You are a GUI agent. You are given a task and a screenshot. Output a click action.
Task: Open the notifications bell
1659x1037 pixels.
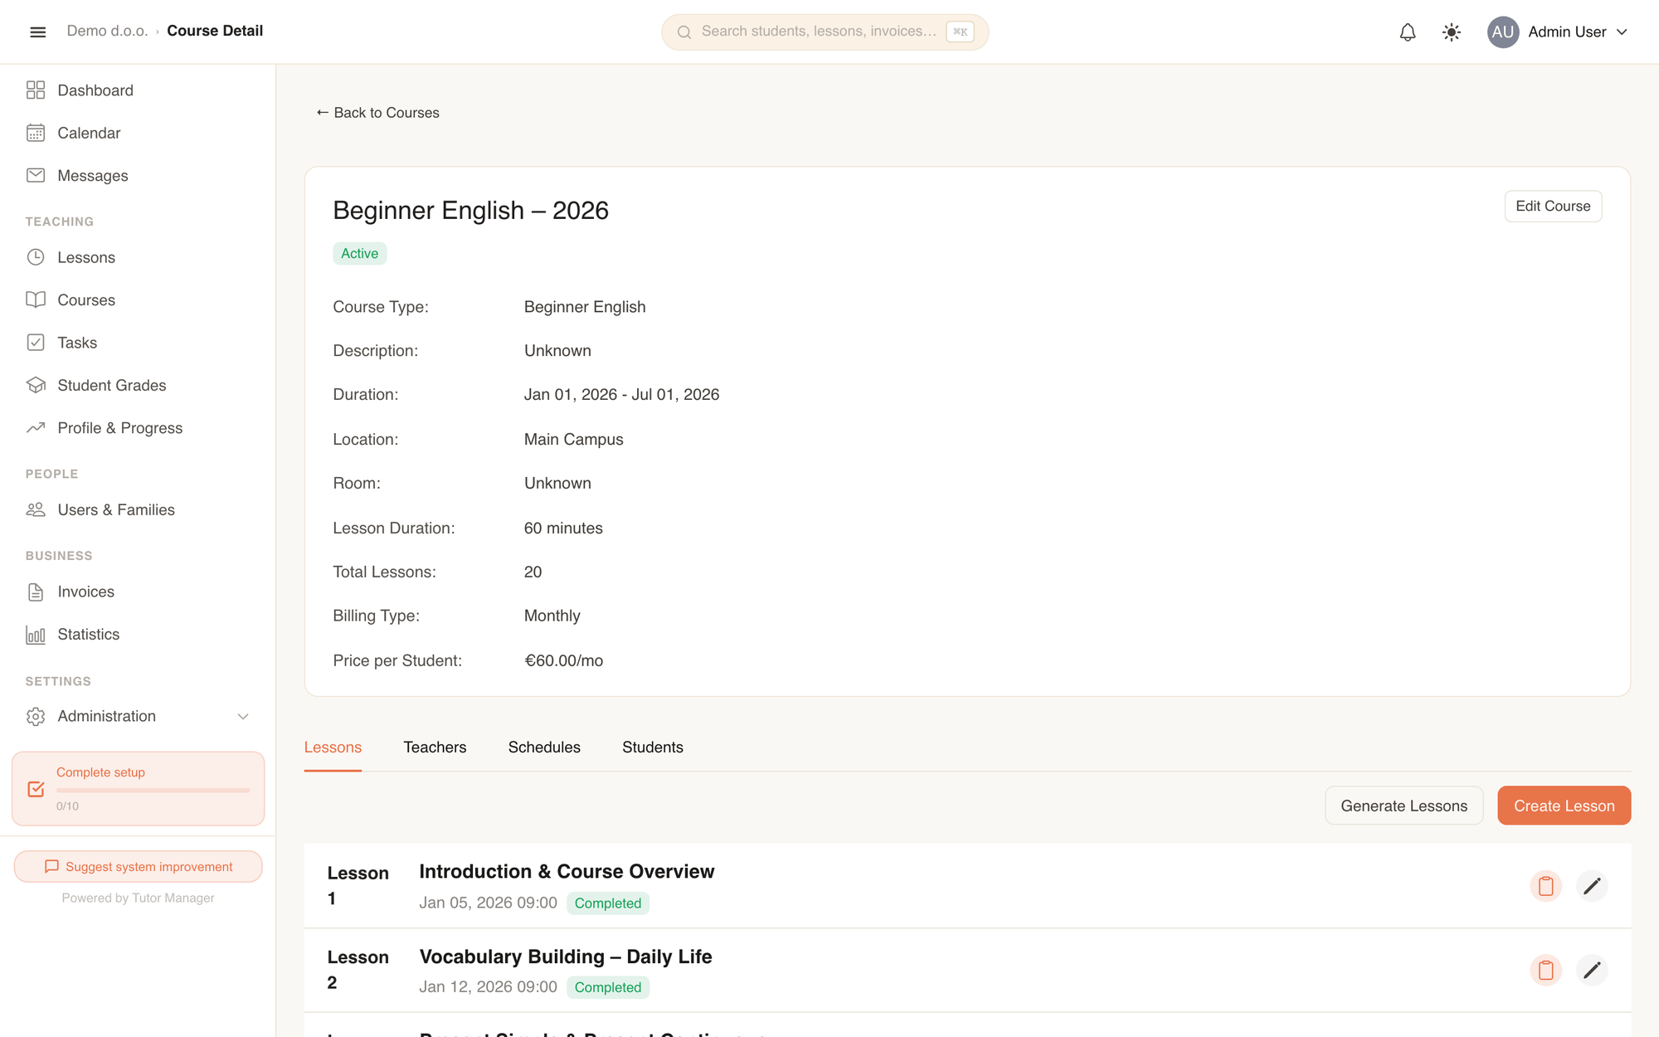pyautogui.click(x=1408, y=32)
